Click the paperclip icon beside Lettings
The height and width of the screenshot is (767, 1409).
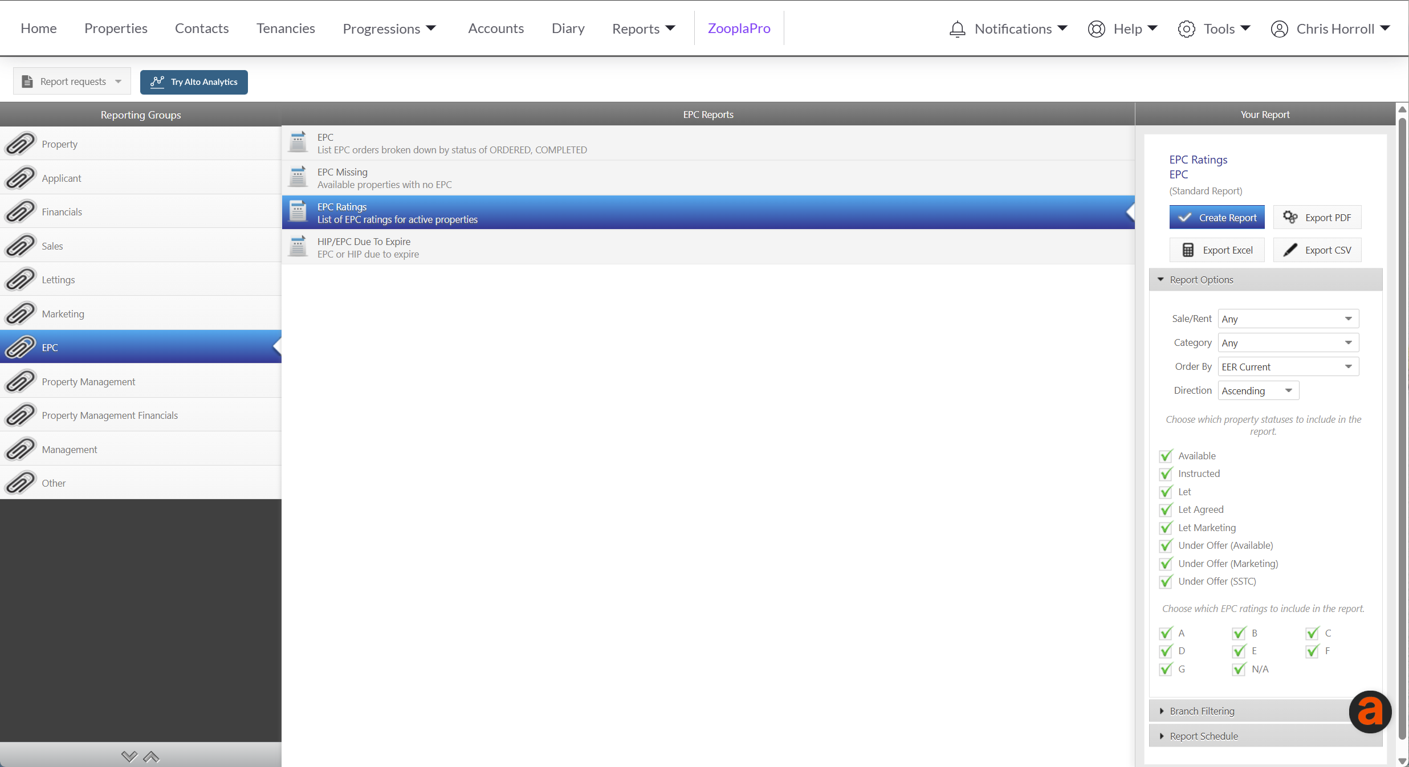click(x=21, y=279)
